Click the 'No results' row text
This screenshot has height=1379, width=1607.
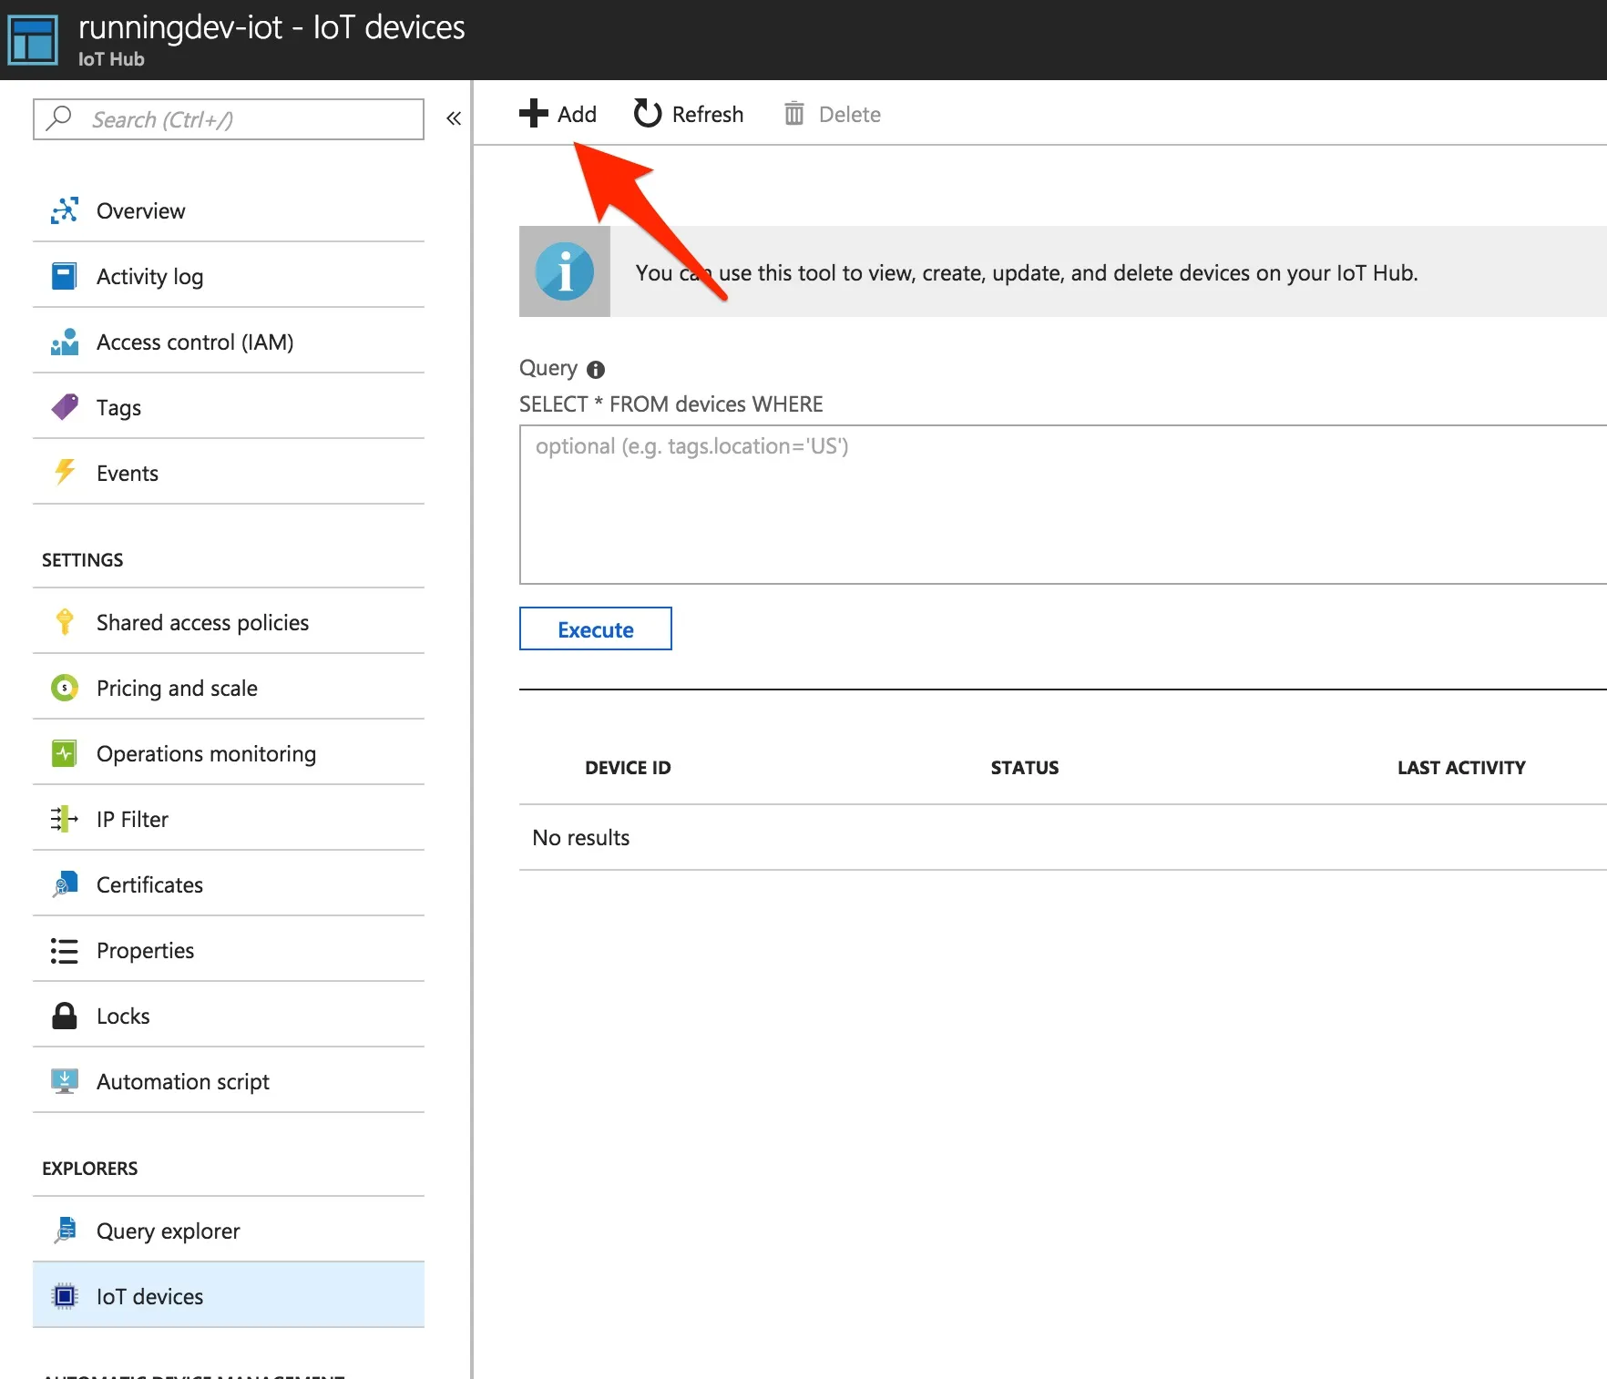point(581,837)
